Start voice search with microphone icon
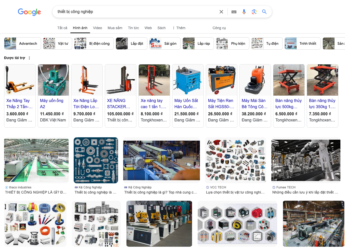The height and width of the screenshot is (248, 345). pos(244,12)
